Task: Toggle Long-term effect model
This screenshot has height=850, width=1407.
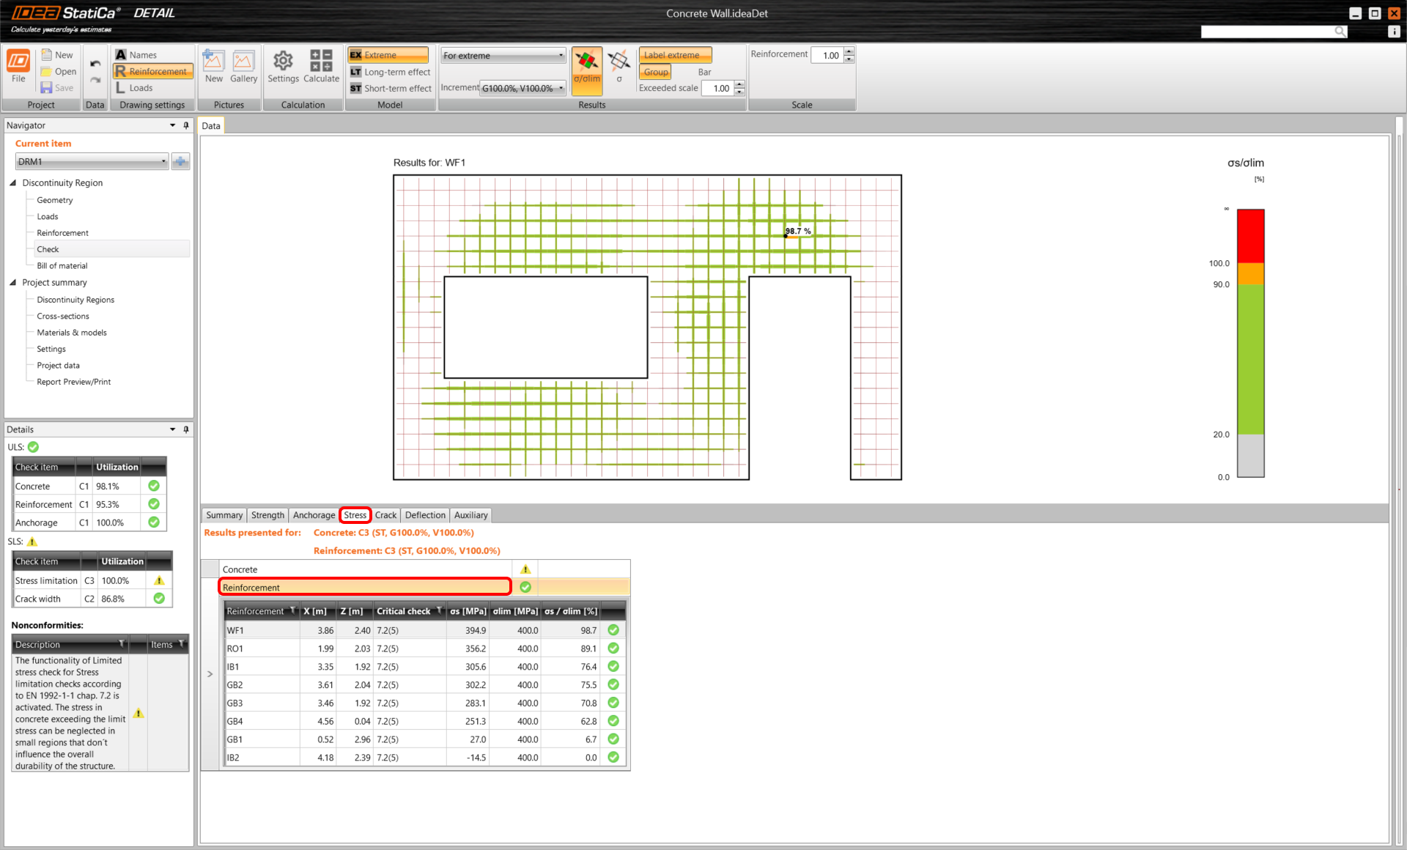Action: [390, 72]
